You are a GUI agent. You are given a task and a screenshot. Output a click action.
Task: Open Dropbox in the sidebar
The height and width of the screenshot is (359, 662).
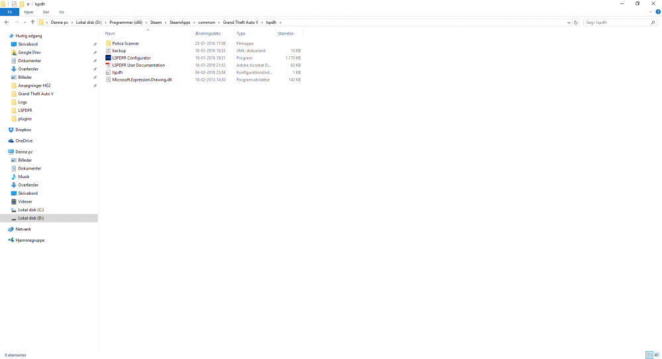(x=23, y=130)
